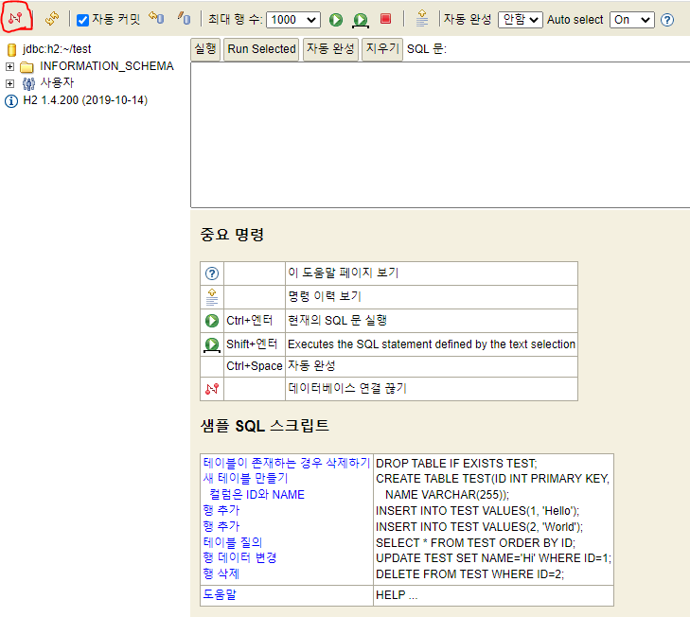
Task: Click UPDATE TEST SET NAME='Hi' WHERE ID=1; text
Action: coord(494,558)
